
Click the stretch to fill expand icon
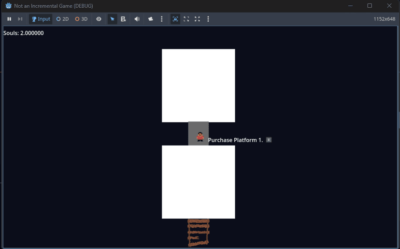coord(197,19)
